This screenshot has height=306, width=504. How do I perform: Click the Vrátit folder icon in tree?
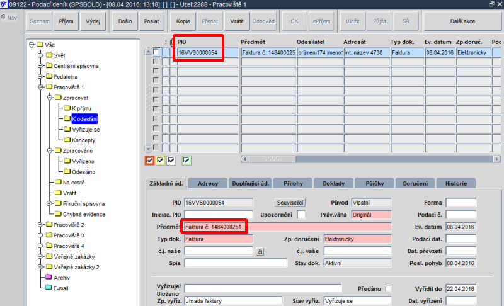(x=58, y=192)
